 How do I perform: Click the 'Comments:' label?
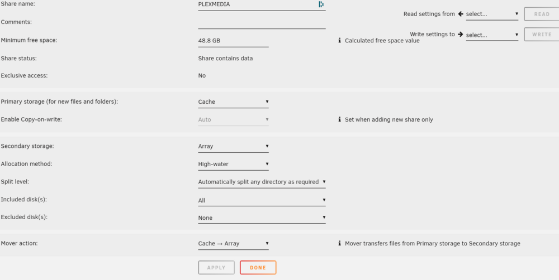pos(16,22)
